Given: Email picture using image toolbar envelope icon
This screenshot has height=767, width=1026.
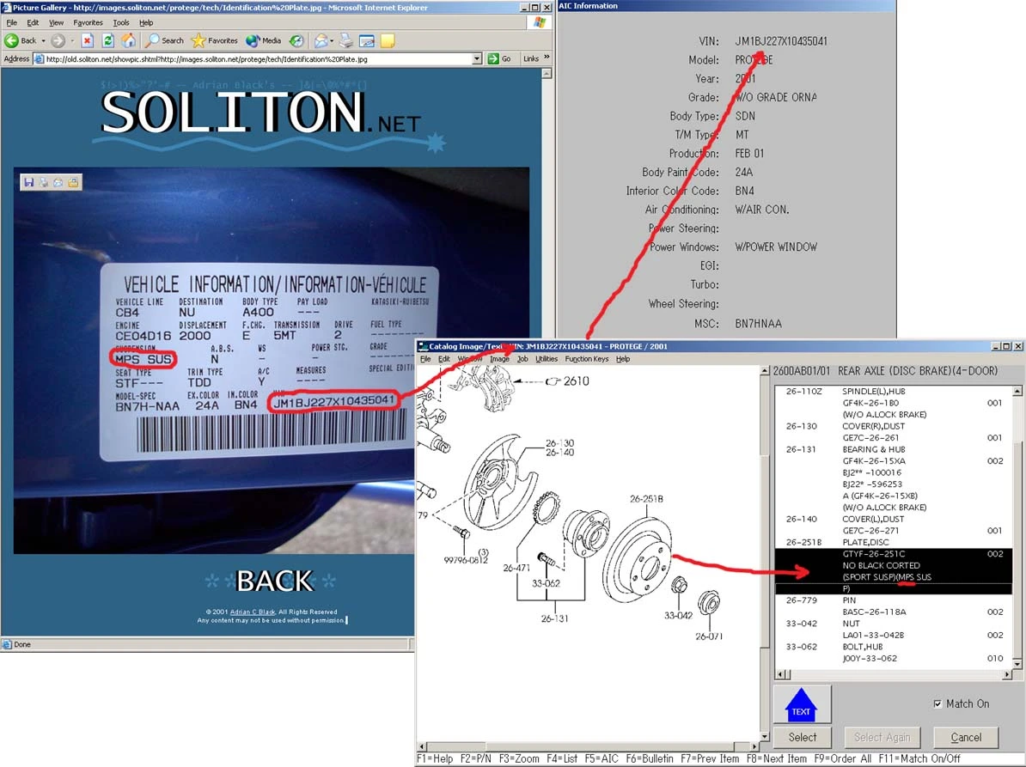Looking at the screenshot, I should [x=58, y=182].
